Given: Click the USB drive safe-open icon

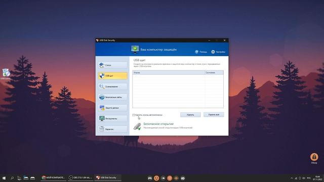Looking at the screenshot, I should click(x=137, y=126).
